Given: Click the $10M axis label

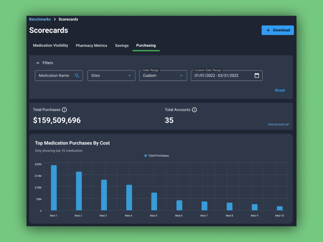Looking at the screenshot, I should (x=38, y=187).
